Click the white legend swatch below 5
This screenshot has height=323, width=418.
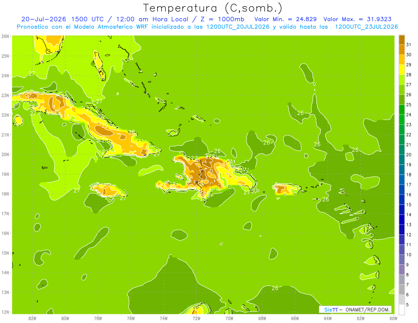point(402,309)
